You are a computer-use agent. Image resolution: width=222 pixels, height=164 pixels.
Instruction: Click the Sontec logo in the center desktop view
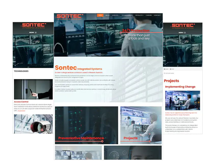coord(70,17)
